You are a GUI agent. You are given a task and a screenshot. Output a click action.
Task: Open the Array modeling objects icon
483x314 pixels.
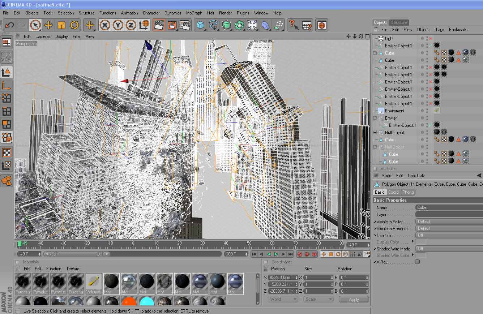click(239, 25)
